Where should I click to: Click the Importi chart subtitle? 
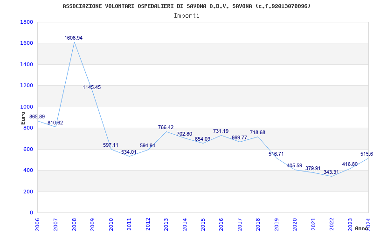click(x=186, y=16)
